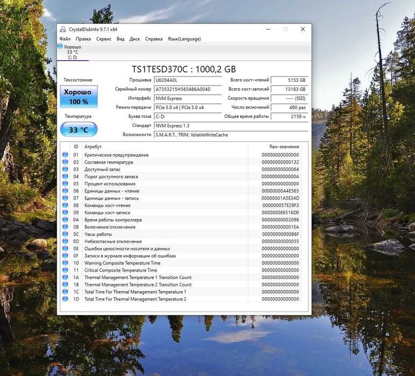Viewport: 415px width, 376px height.
Task: Click the rotation speed value ---- (SSD)
Action: click(x=290, y=98)
